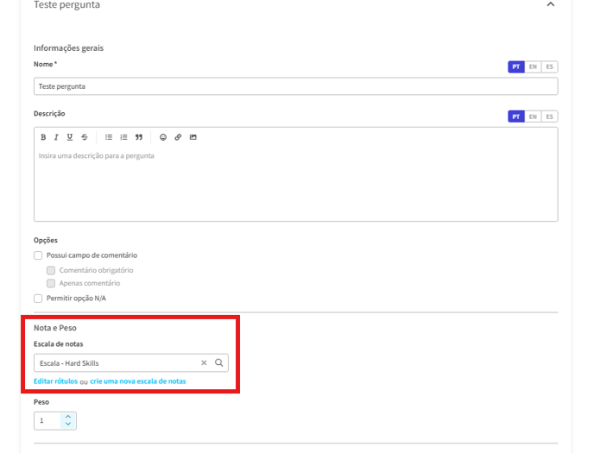594x453 pixels.
Task: Check the 'Comentário obrigatório' option
Action: pos(51,270)
